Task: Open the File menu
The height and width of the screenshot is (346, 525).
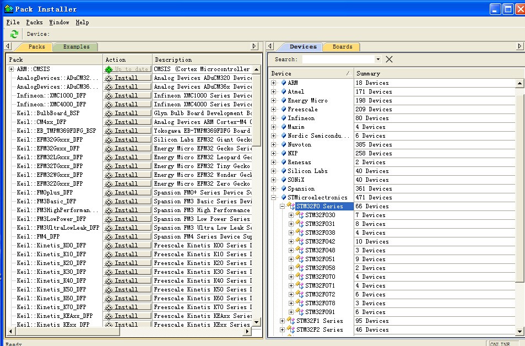Action: tap(13, 22)
